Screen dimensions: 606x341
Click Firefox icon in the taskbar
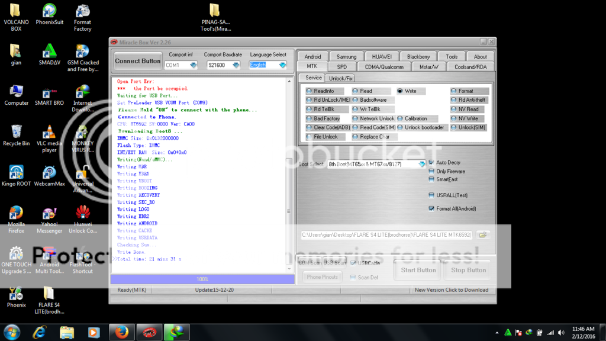[122, 332]
